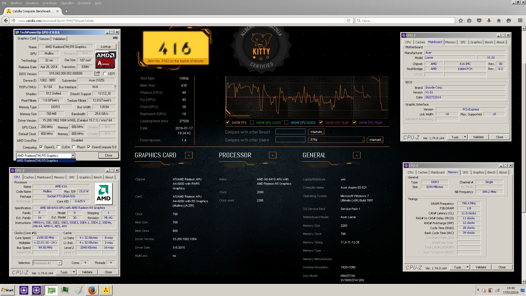
Task: Click the Cerca search field
Action: [405, 21]
